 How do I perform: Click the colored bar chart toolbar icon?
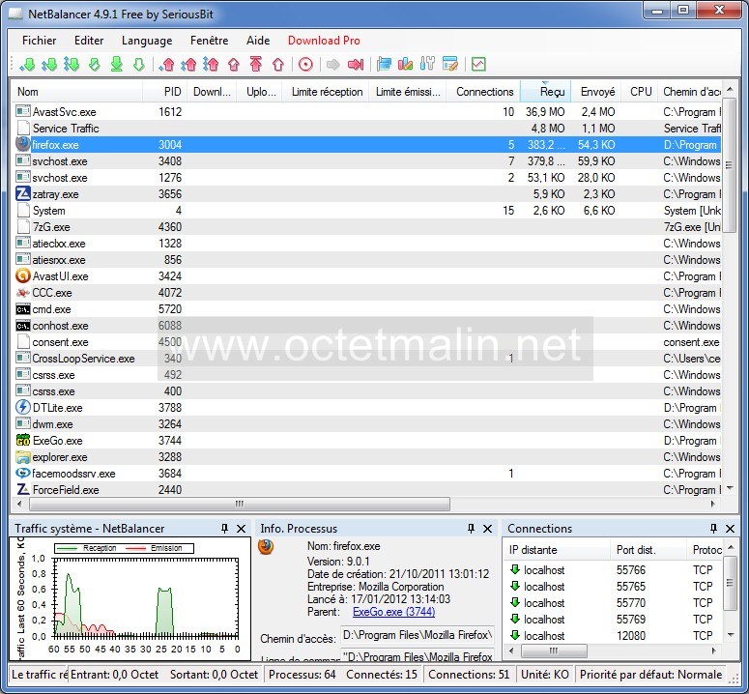pyautogui.click(x=406, y=64)
